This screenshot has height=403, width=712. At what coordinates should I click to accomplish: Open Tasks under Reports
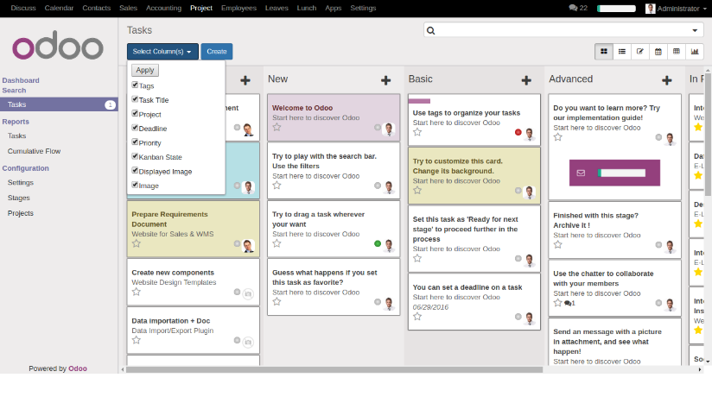click(16, 136)
